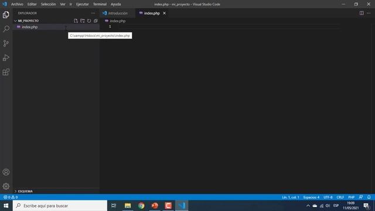Go to line via Lín. 1, col. 1
Viewport: 375px width, 211px height.
pyautogui.click(x=291, y=198)
